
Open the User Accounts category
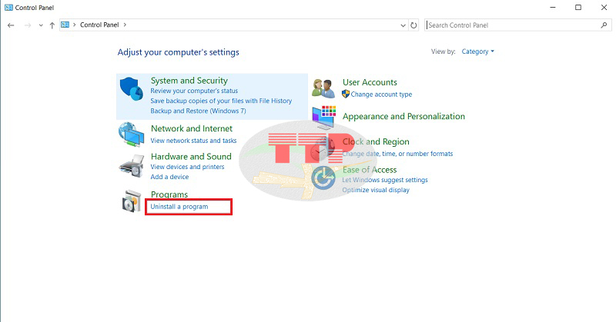(x=370, y=82)
